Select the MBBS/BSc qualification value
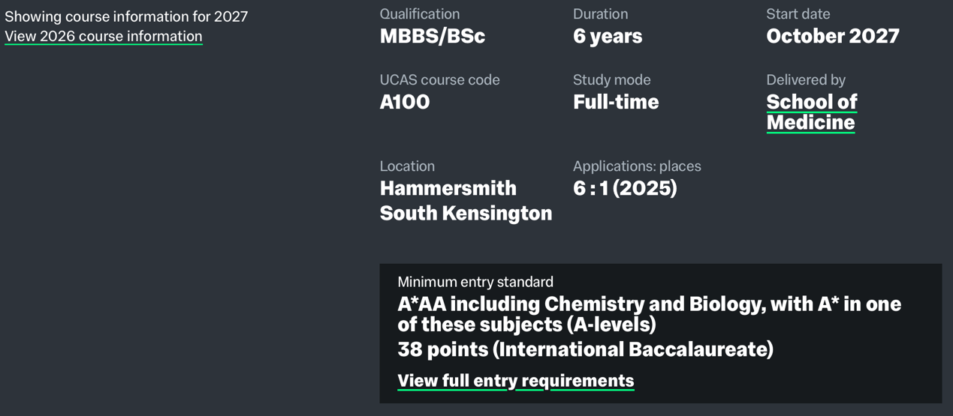 coord(432,36)
